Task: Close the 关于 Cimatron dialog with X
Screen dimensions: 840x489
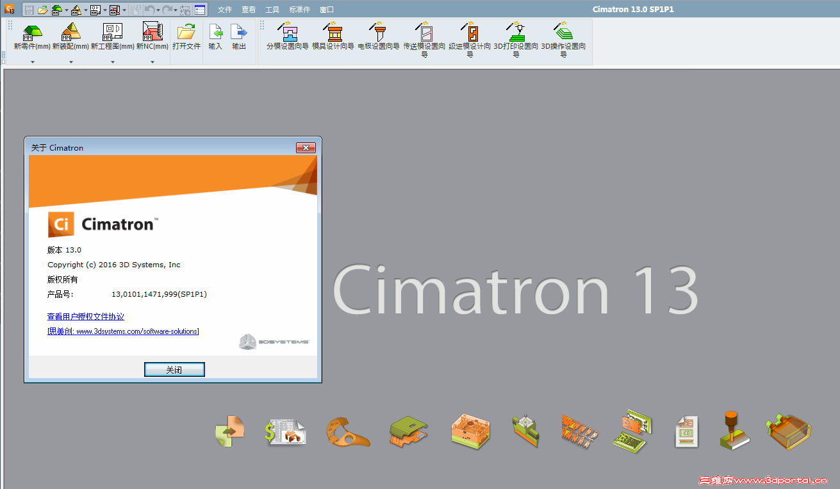Action: coord(306,148)
